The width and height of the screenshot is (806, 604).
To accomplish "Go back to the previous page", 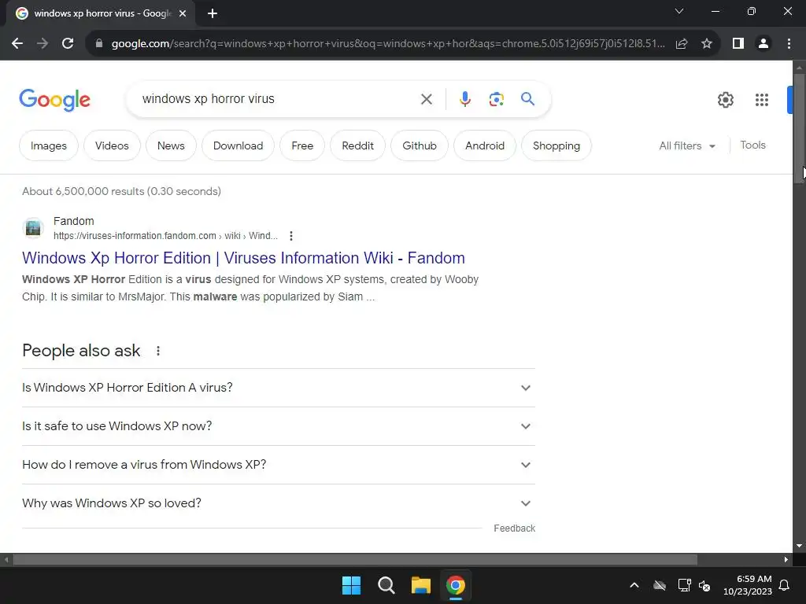I will [17, 44].
